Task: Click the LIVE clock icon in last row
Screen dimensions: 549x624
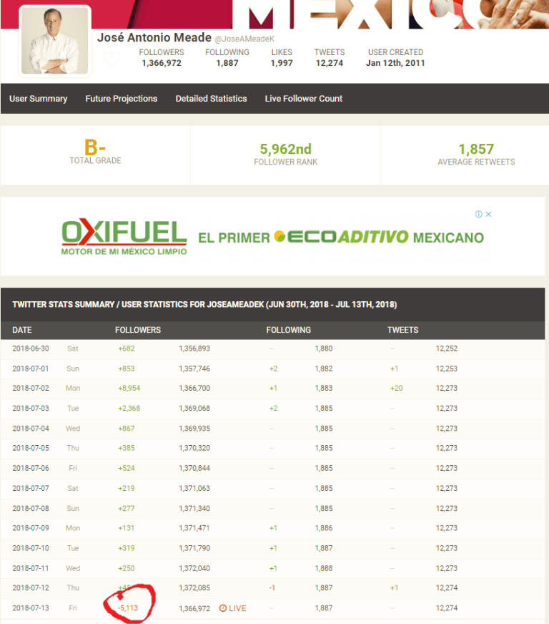Action: (222, 608)
